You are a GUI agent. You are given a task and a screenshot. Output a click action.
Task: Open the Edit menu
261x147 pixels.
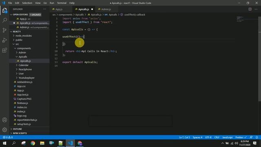(17, 3)
